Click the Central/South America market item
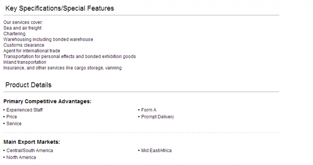The image size is (313, 165). click(x=30, y=150)
